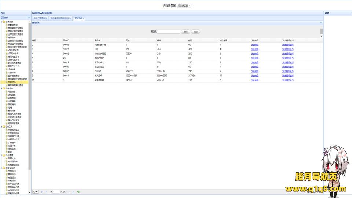Viewport: 352px width, 198px height.
Task: Click the previous page arrow icon
Action: click(47, 192)
